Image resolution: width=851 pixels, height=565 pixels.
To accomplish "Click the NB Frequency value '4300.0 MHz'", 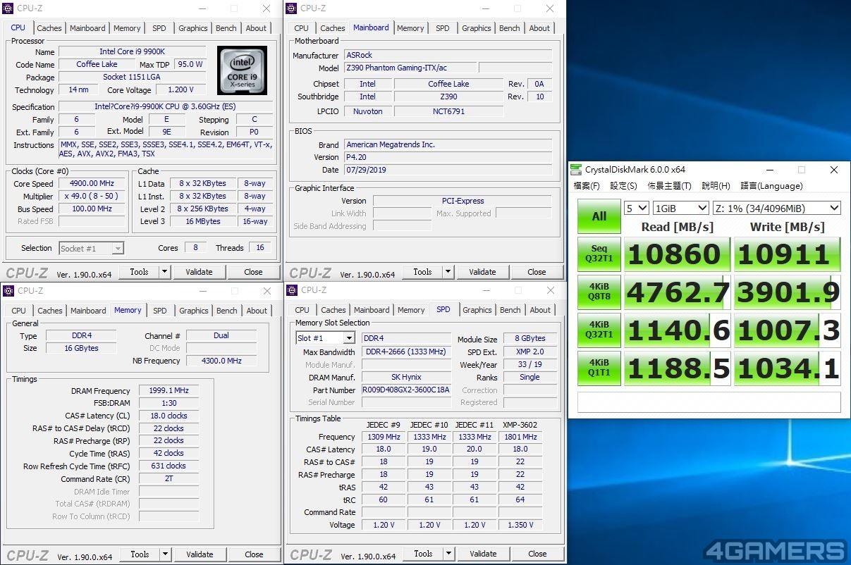I will click(221, 361).
